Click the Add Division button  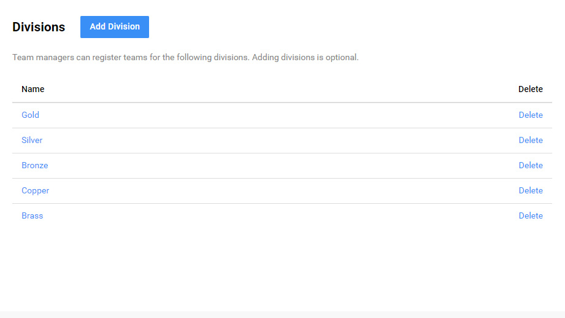click(115, 27)
